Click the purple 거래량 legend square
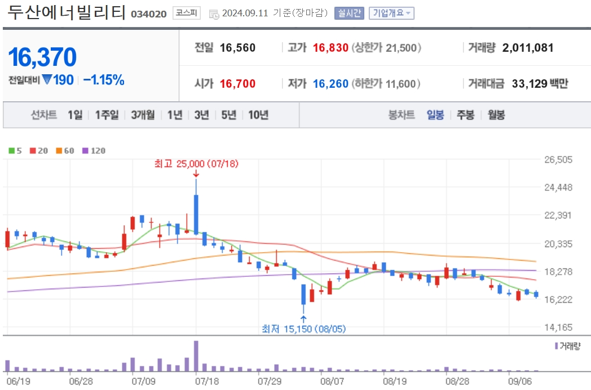This screenshot has height=390, width=591. point(557,346)
